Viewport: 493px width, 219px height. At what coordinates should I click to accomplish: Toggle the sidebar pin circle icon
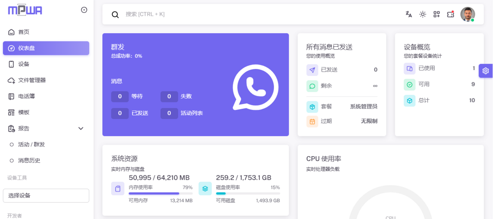pyautogui.click(x=84, y=10)
